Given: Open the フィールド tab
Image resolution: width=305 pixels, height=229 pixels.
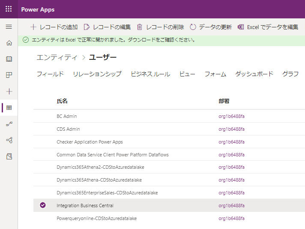Looking at the screenshot, I should [50, 74].
